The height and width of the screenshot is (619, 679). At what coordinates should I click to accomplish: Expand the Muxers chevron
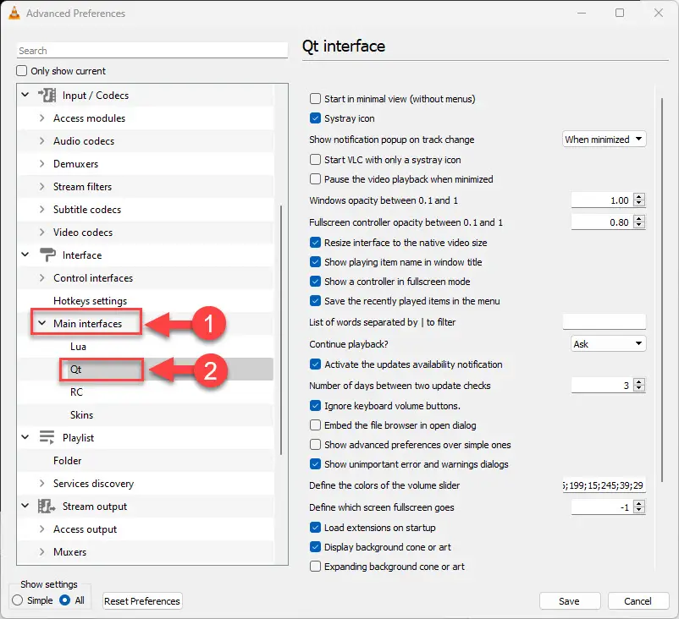(x=42, y=552)
